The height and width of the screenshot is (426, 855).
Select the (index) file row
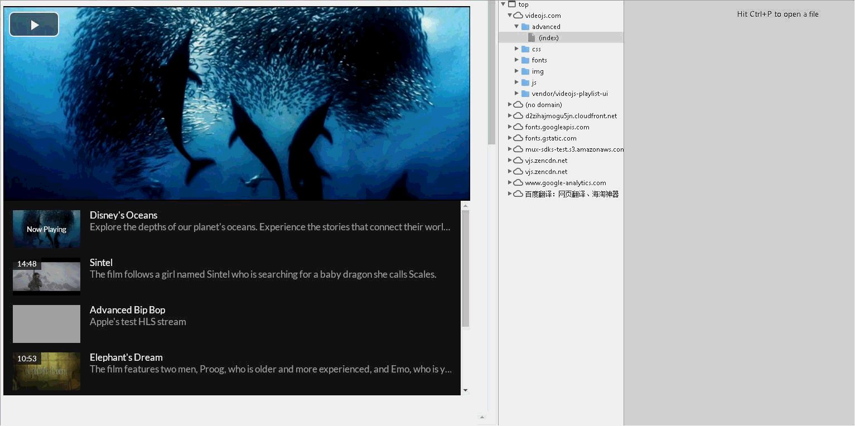pos(561,38)
